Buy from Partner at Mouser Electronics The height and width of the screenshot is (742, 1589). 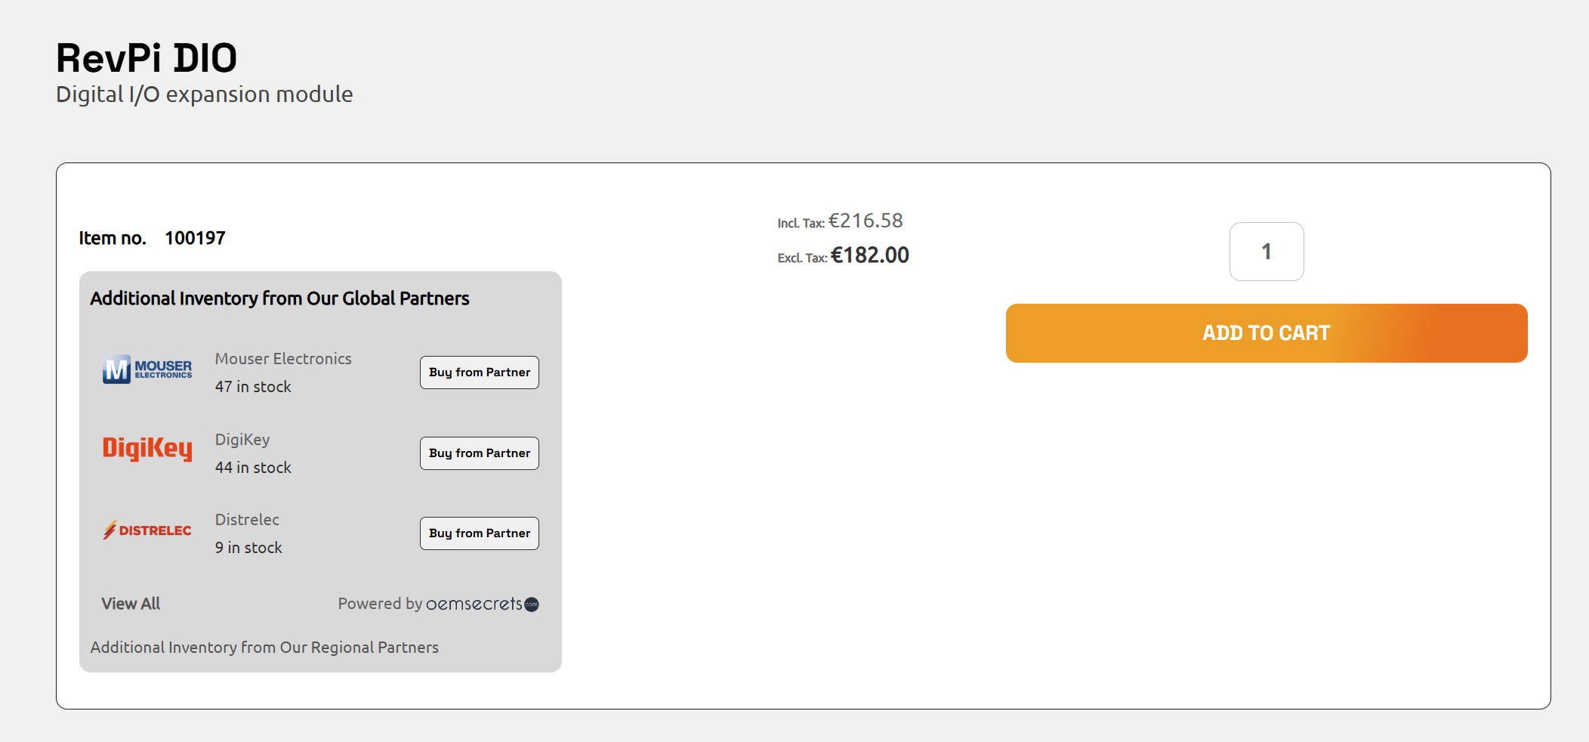[479, 372]
